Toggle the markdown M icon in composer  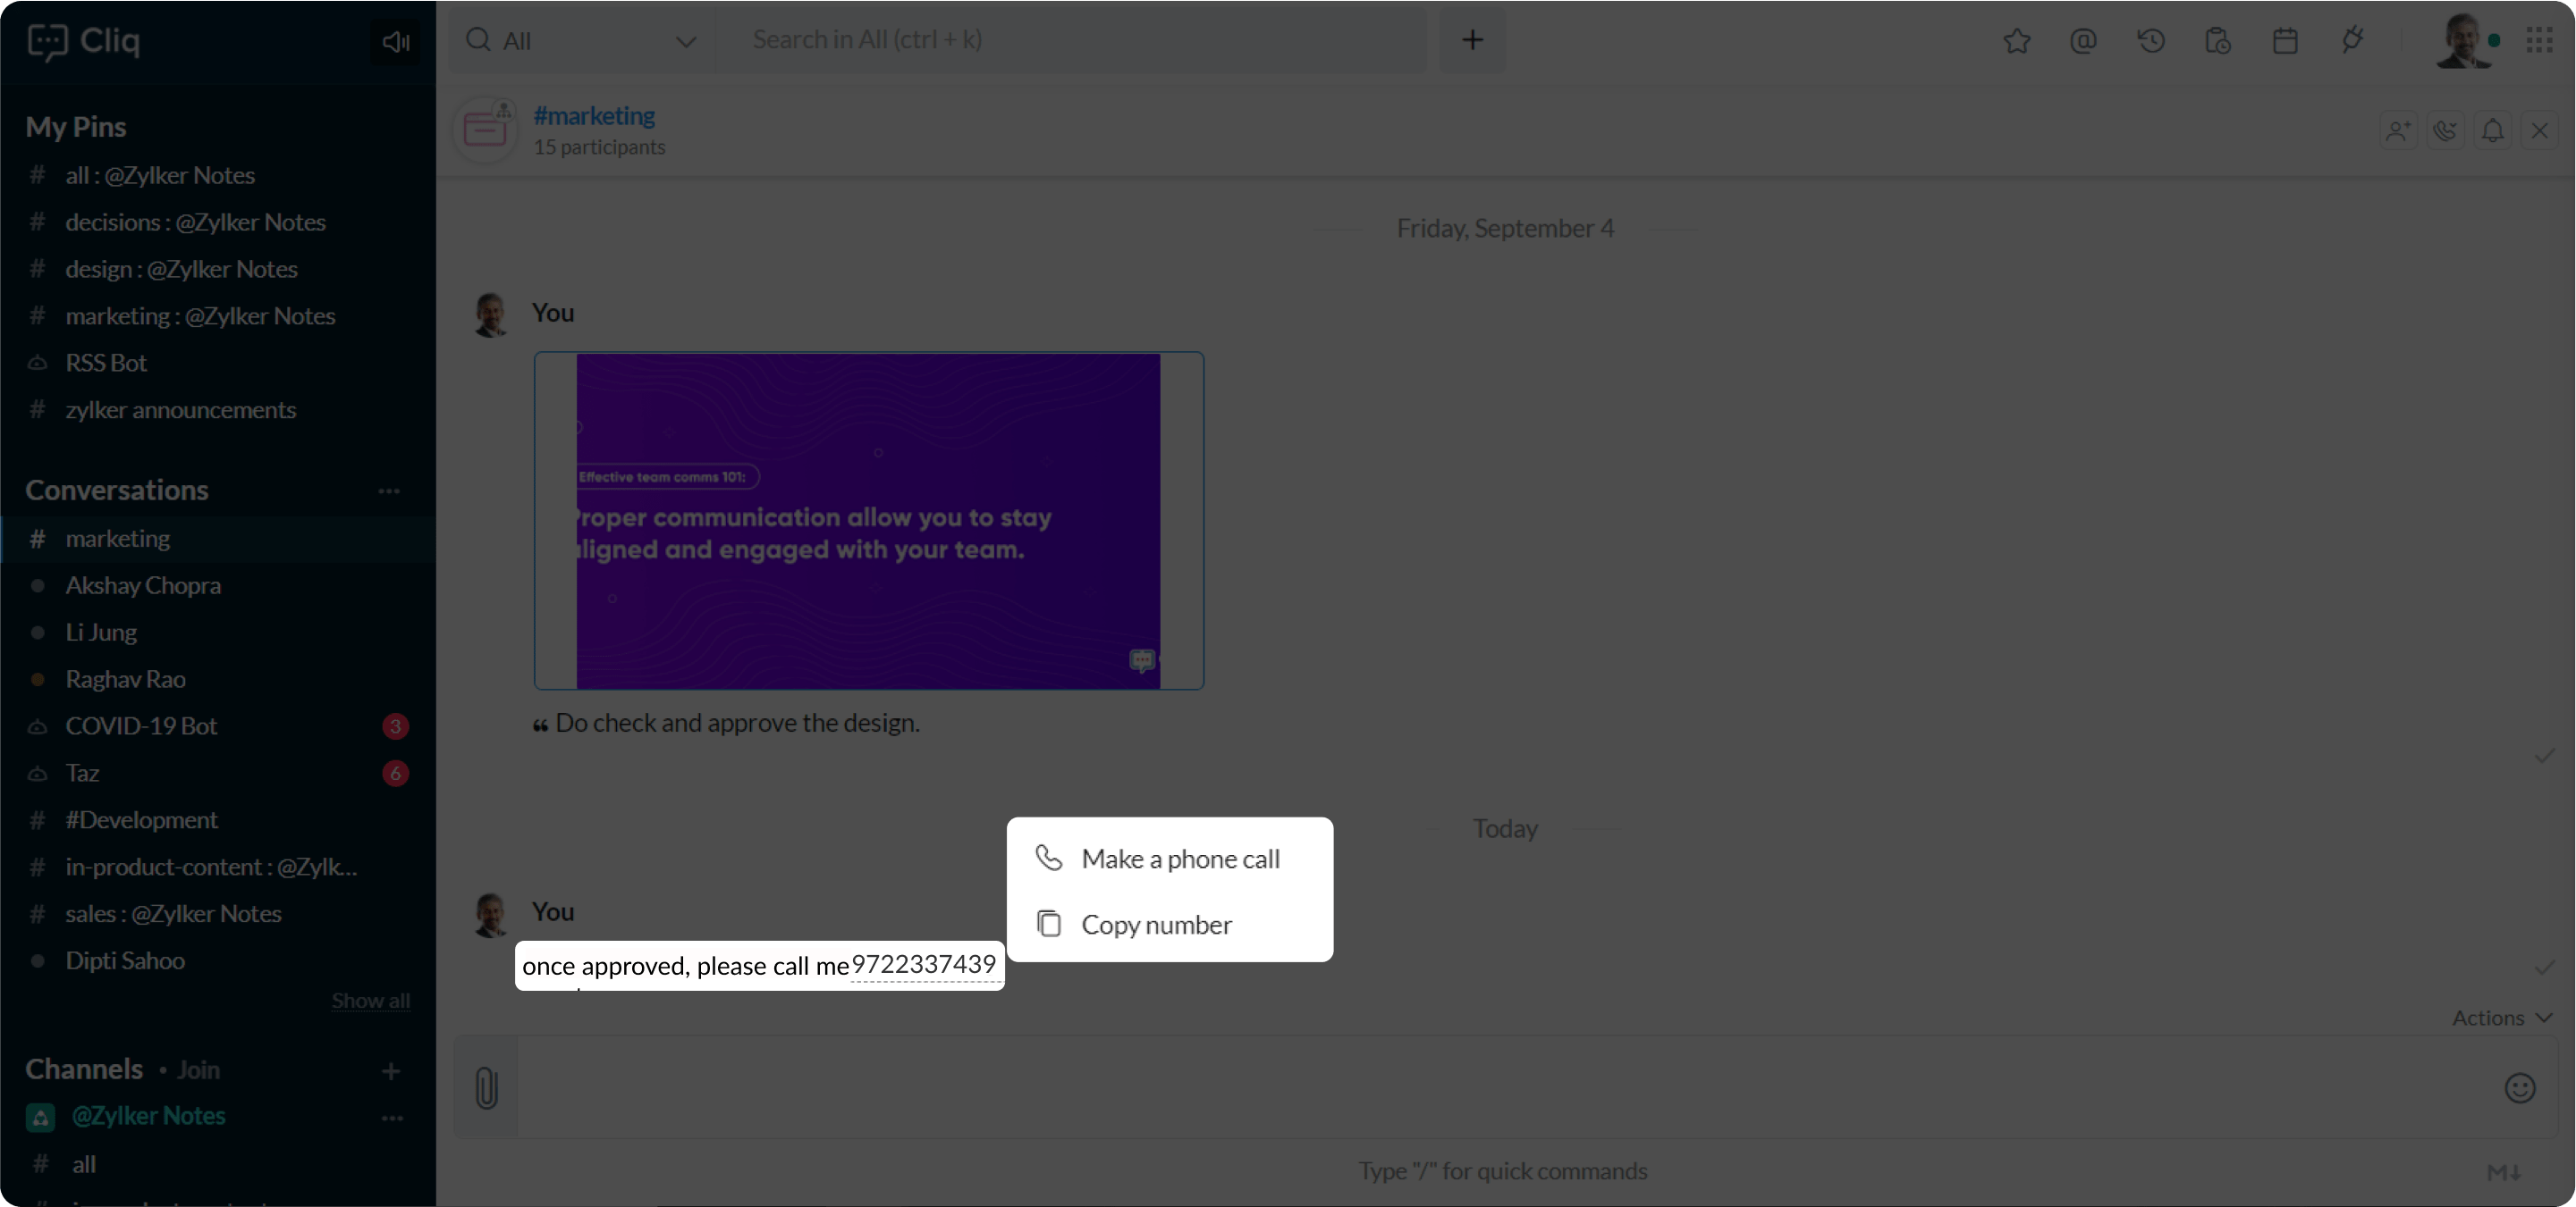pos(2503,1172)
